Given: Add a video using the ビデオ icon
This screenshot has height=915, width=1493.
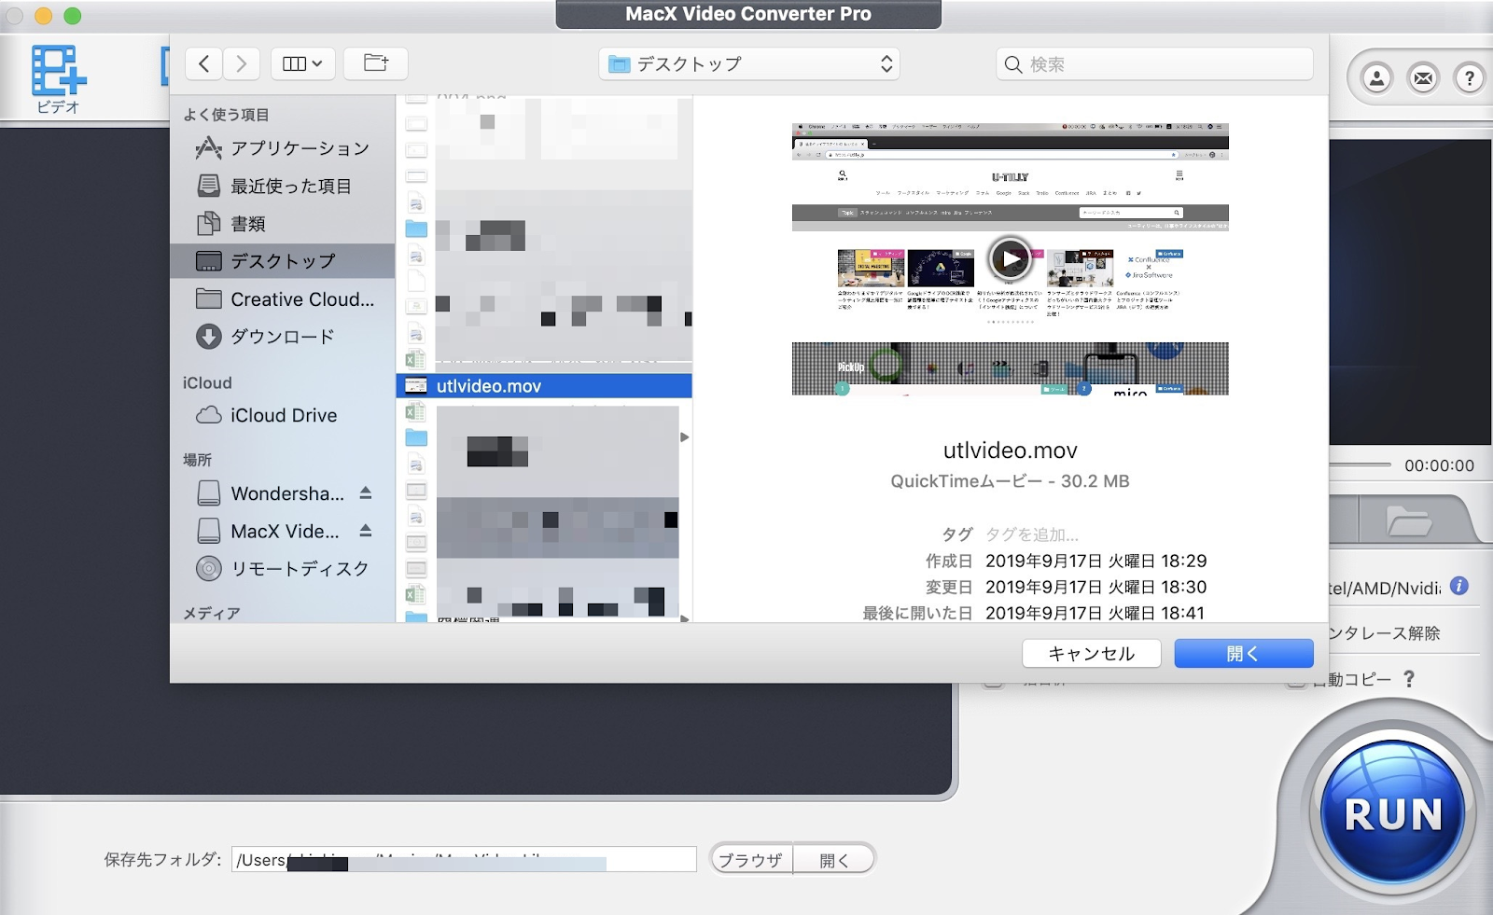Looking at the screenshot, I should (58, 78).
